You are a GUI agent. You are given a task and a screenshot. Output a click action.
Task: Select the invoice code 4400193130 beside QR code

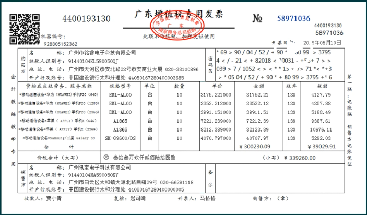pos(86,19)
